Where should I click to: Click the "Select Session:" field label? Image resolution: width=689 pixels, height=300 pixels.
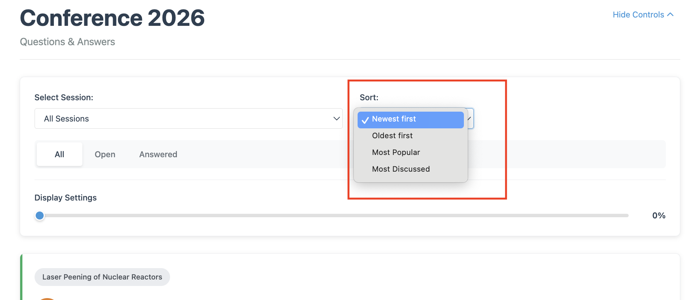point(64,97)
